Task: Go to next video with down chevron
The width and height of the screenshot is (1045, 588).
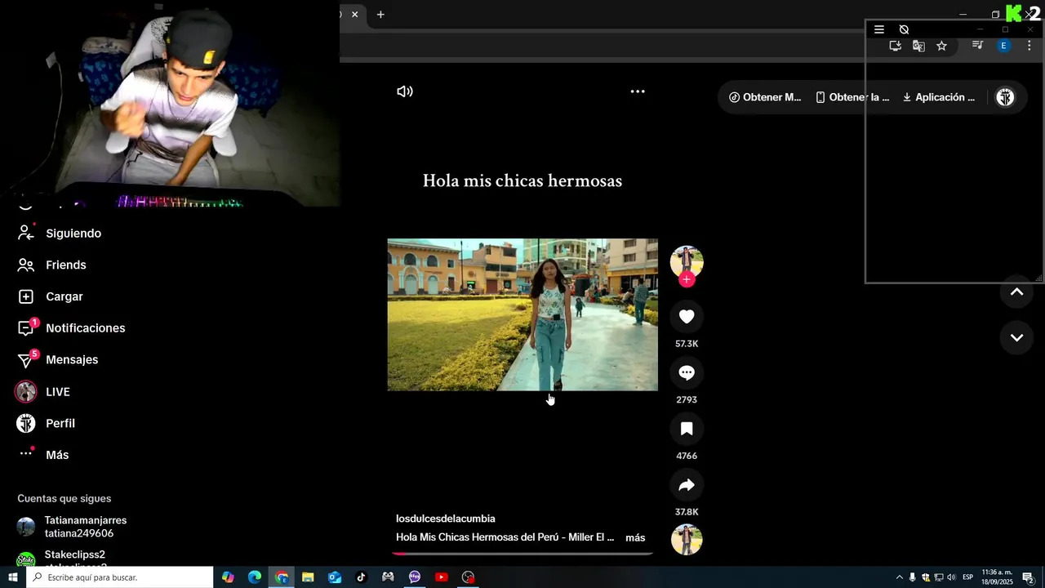Action: click(1016, 337)
